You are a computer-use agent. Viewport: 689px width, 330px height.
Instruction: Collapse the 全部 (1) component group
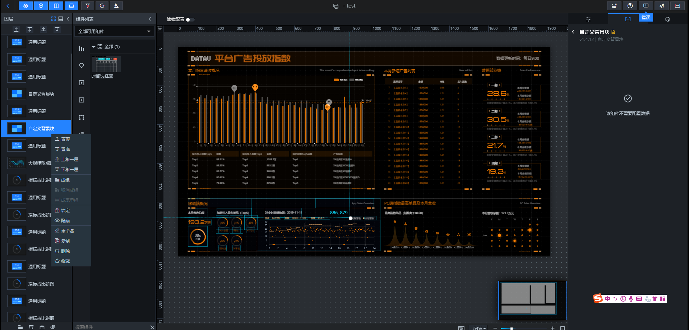pyautogui.click(x=94, y=47)
